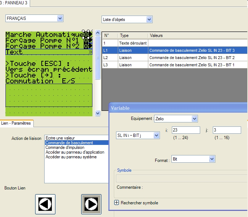Click the j bit field containing 3

click(227, 130)
